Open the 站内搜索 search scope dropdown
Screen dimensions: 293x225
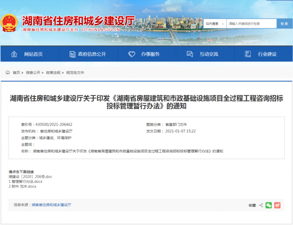[214, 23]
